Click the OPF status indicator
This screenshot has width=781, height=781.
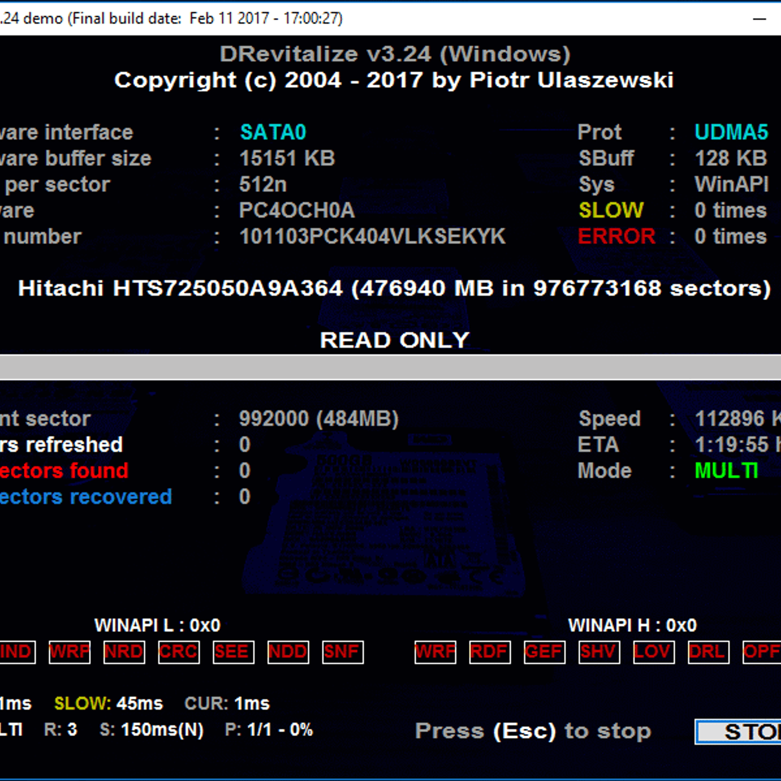[x=761, y=652]
